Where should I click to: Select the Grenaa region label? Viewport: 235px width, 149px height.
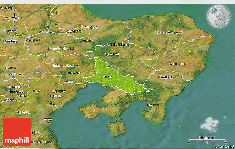click(x=177, y=64)
